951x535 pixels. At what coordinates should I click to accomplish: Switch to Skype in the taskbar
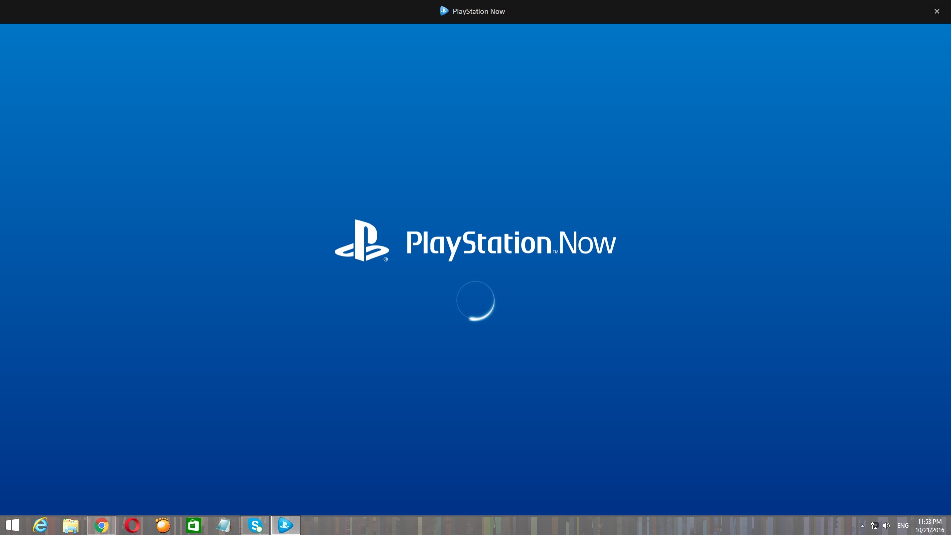click(x=255, y=525)
